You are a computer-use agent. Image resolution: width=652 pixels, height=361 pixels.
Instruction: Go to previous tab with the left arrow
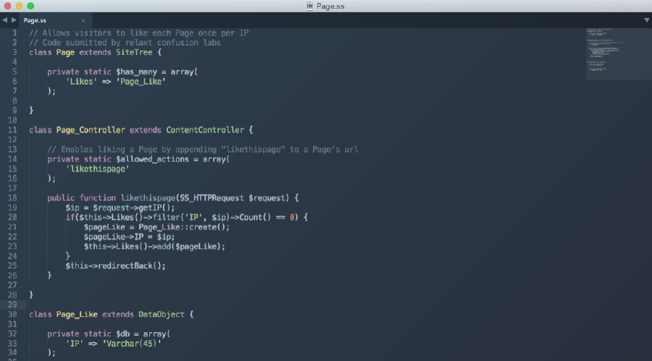coord(4,20)
